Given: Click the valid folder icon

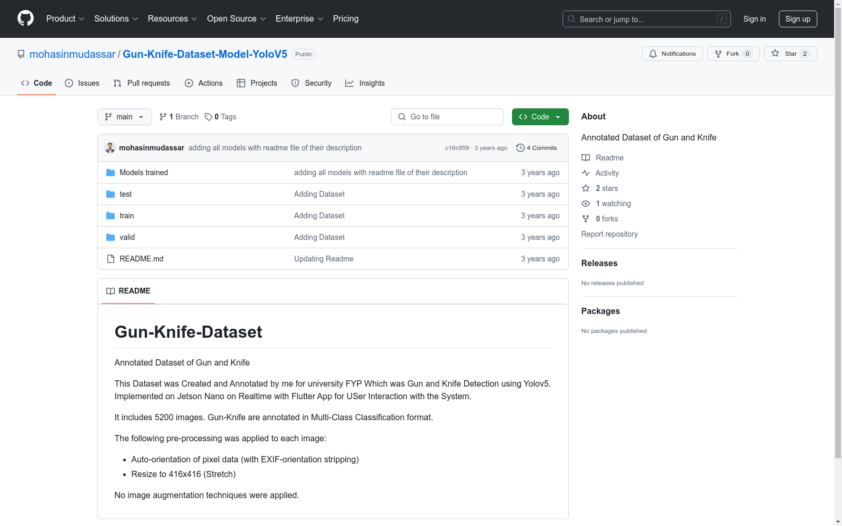Looking at the screenshot, I should click(x=111, y=237).
